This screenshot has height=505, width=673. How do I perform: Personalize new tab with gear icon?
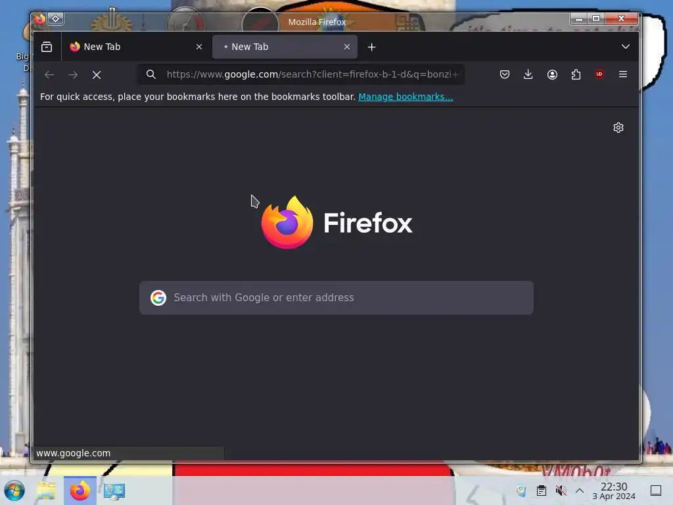point(618,128)
